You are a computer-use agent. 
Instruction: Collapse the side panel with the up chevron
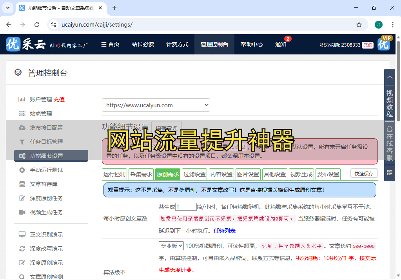[x=390, y=77]
